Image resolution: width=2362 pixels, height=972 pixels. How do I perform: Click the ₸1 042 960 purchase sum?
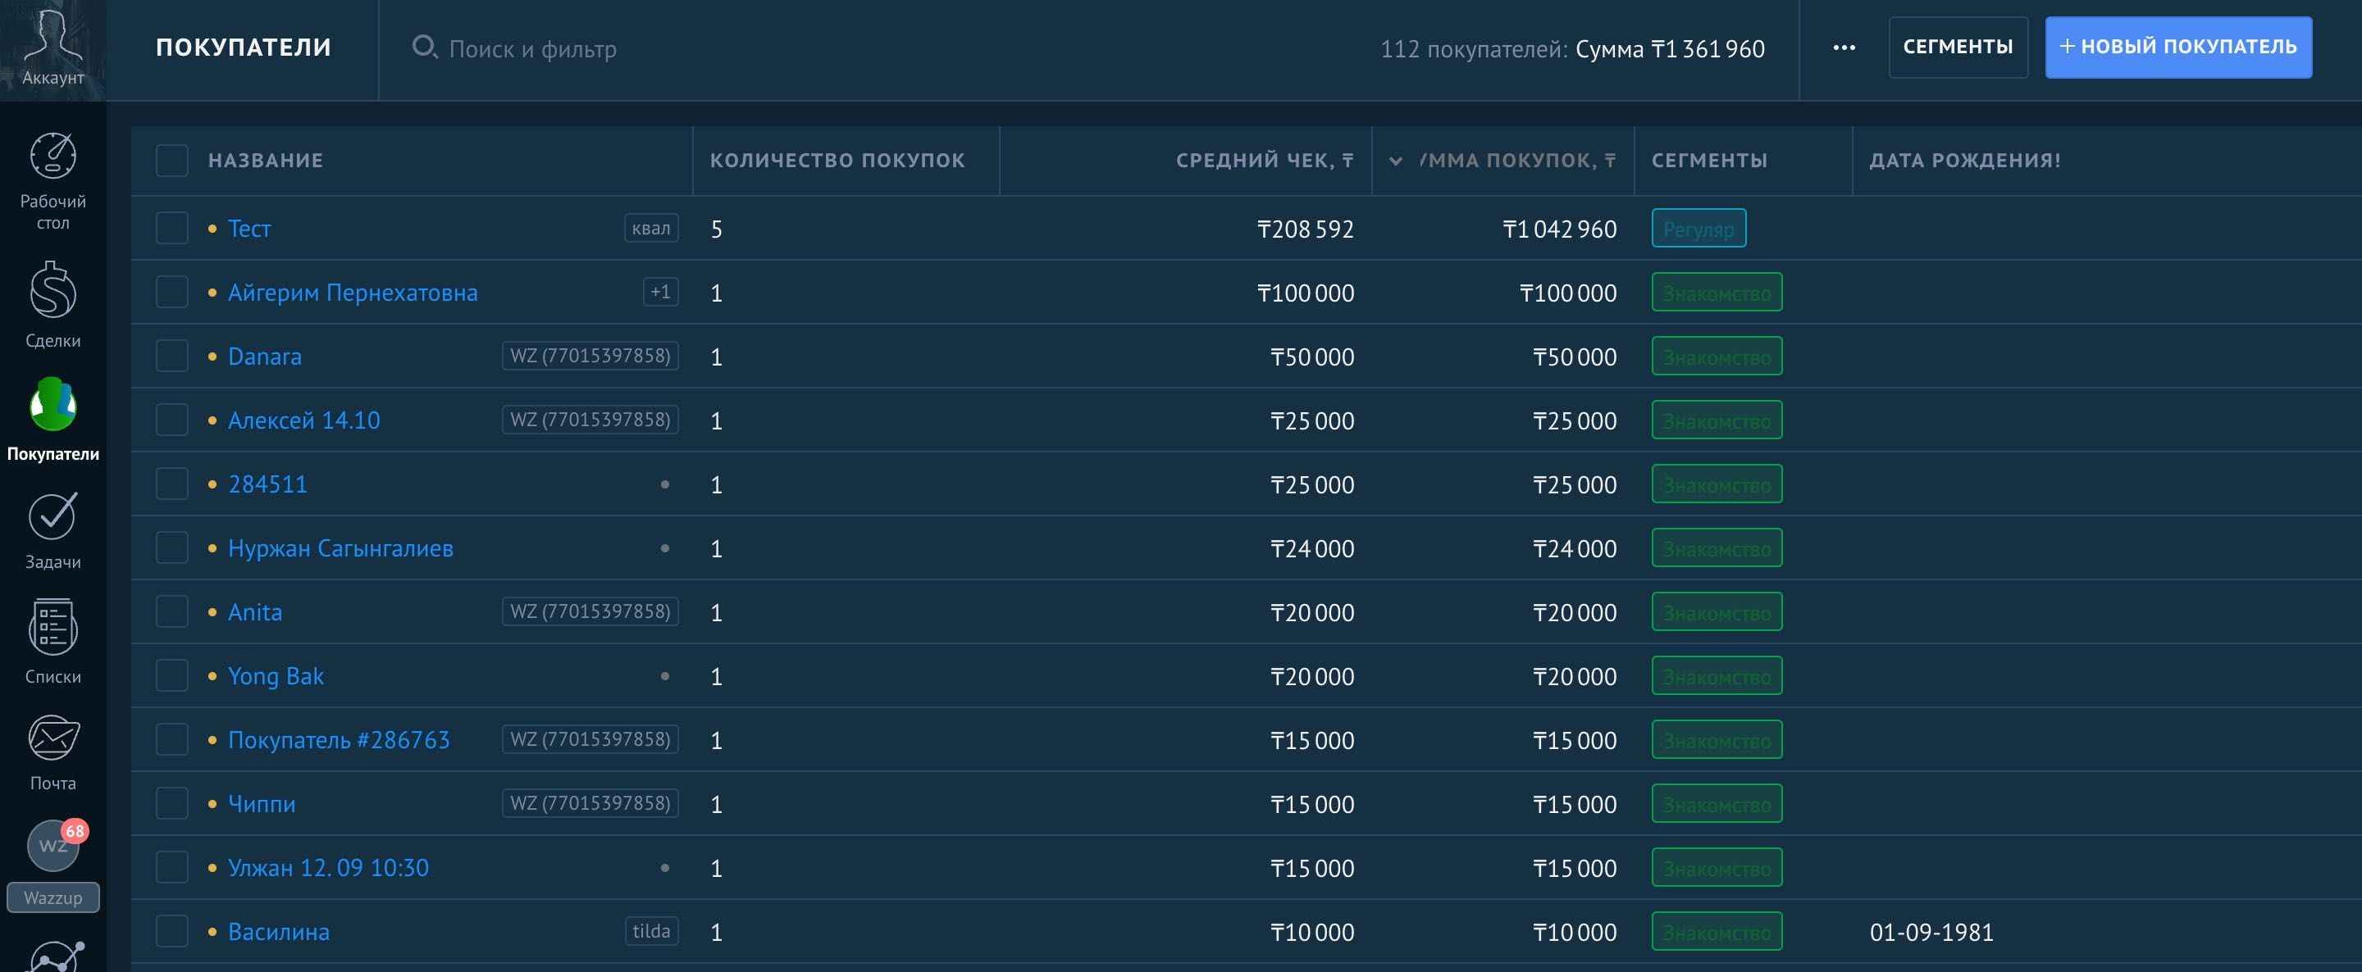click(x=1559, y=229)
